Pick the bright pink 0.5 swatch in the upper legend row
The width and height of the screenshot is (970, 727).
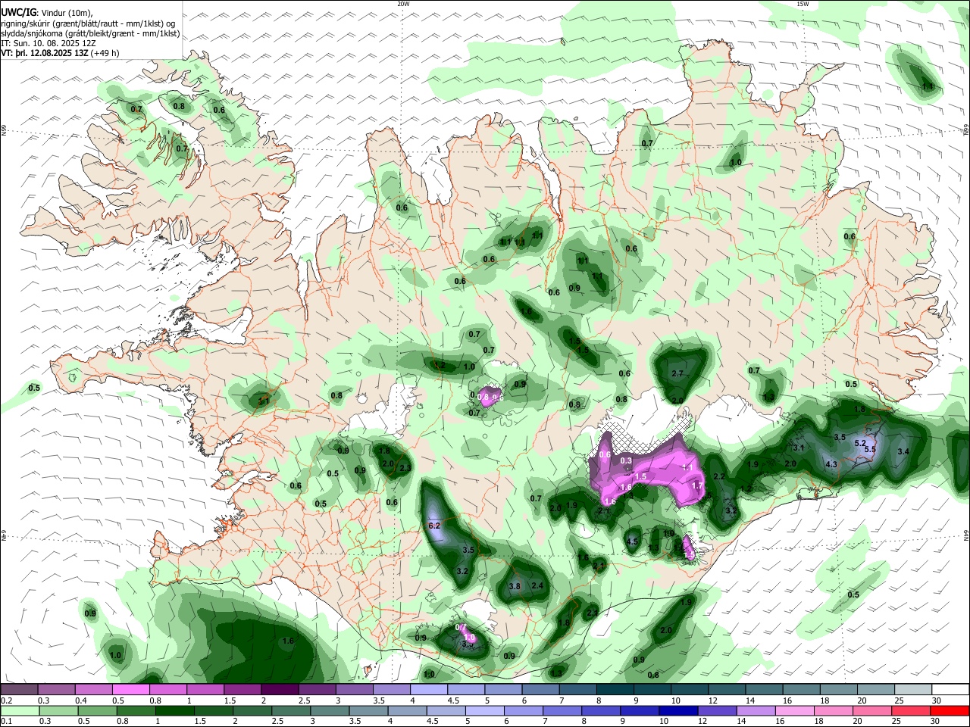click(x=130, y=689)
